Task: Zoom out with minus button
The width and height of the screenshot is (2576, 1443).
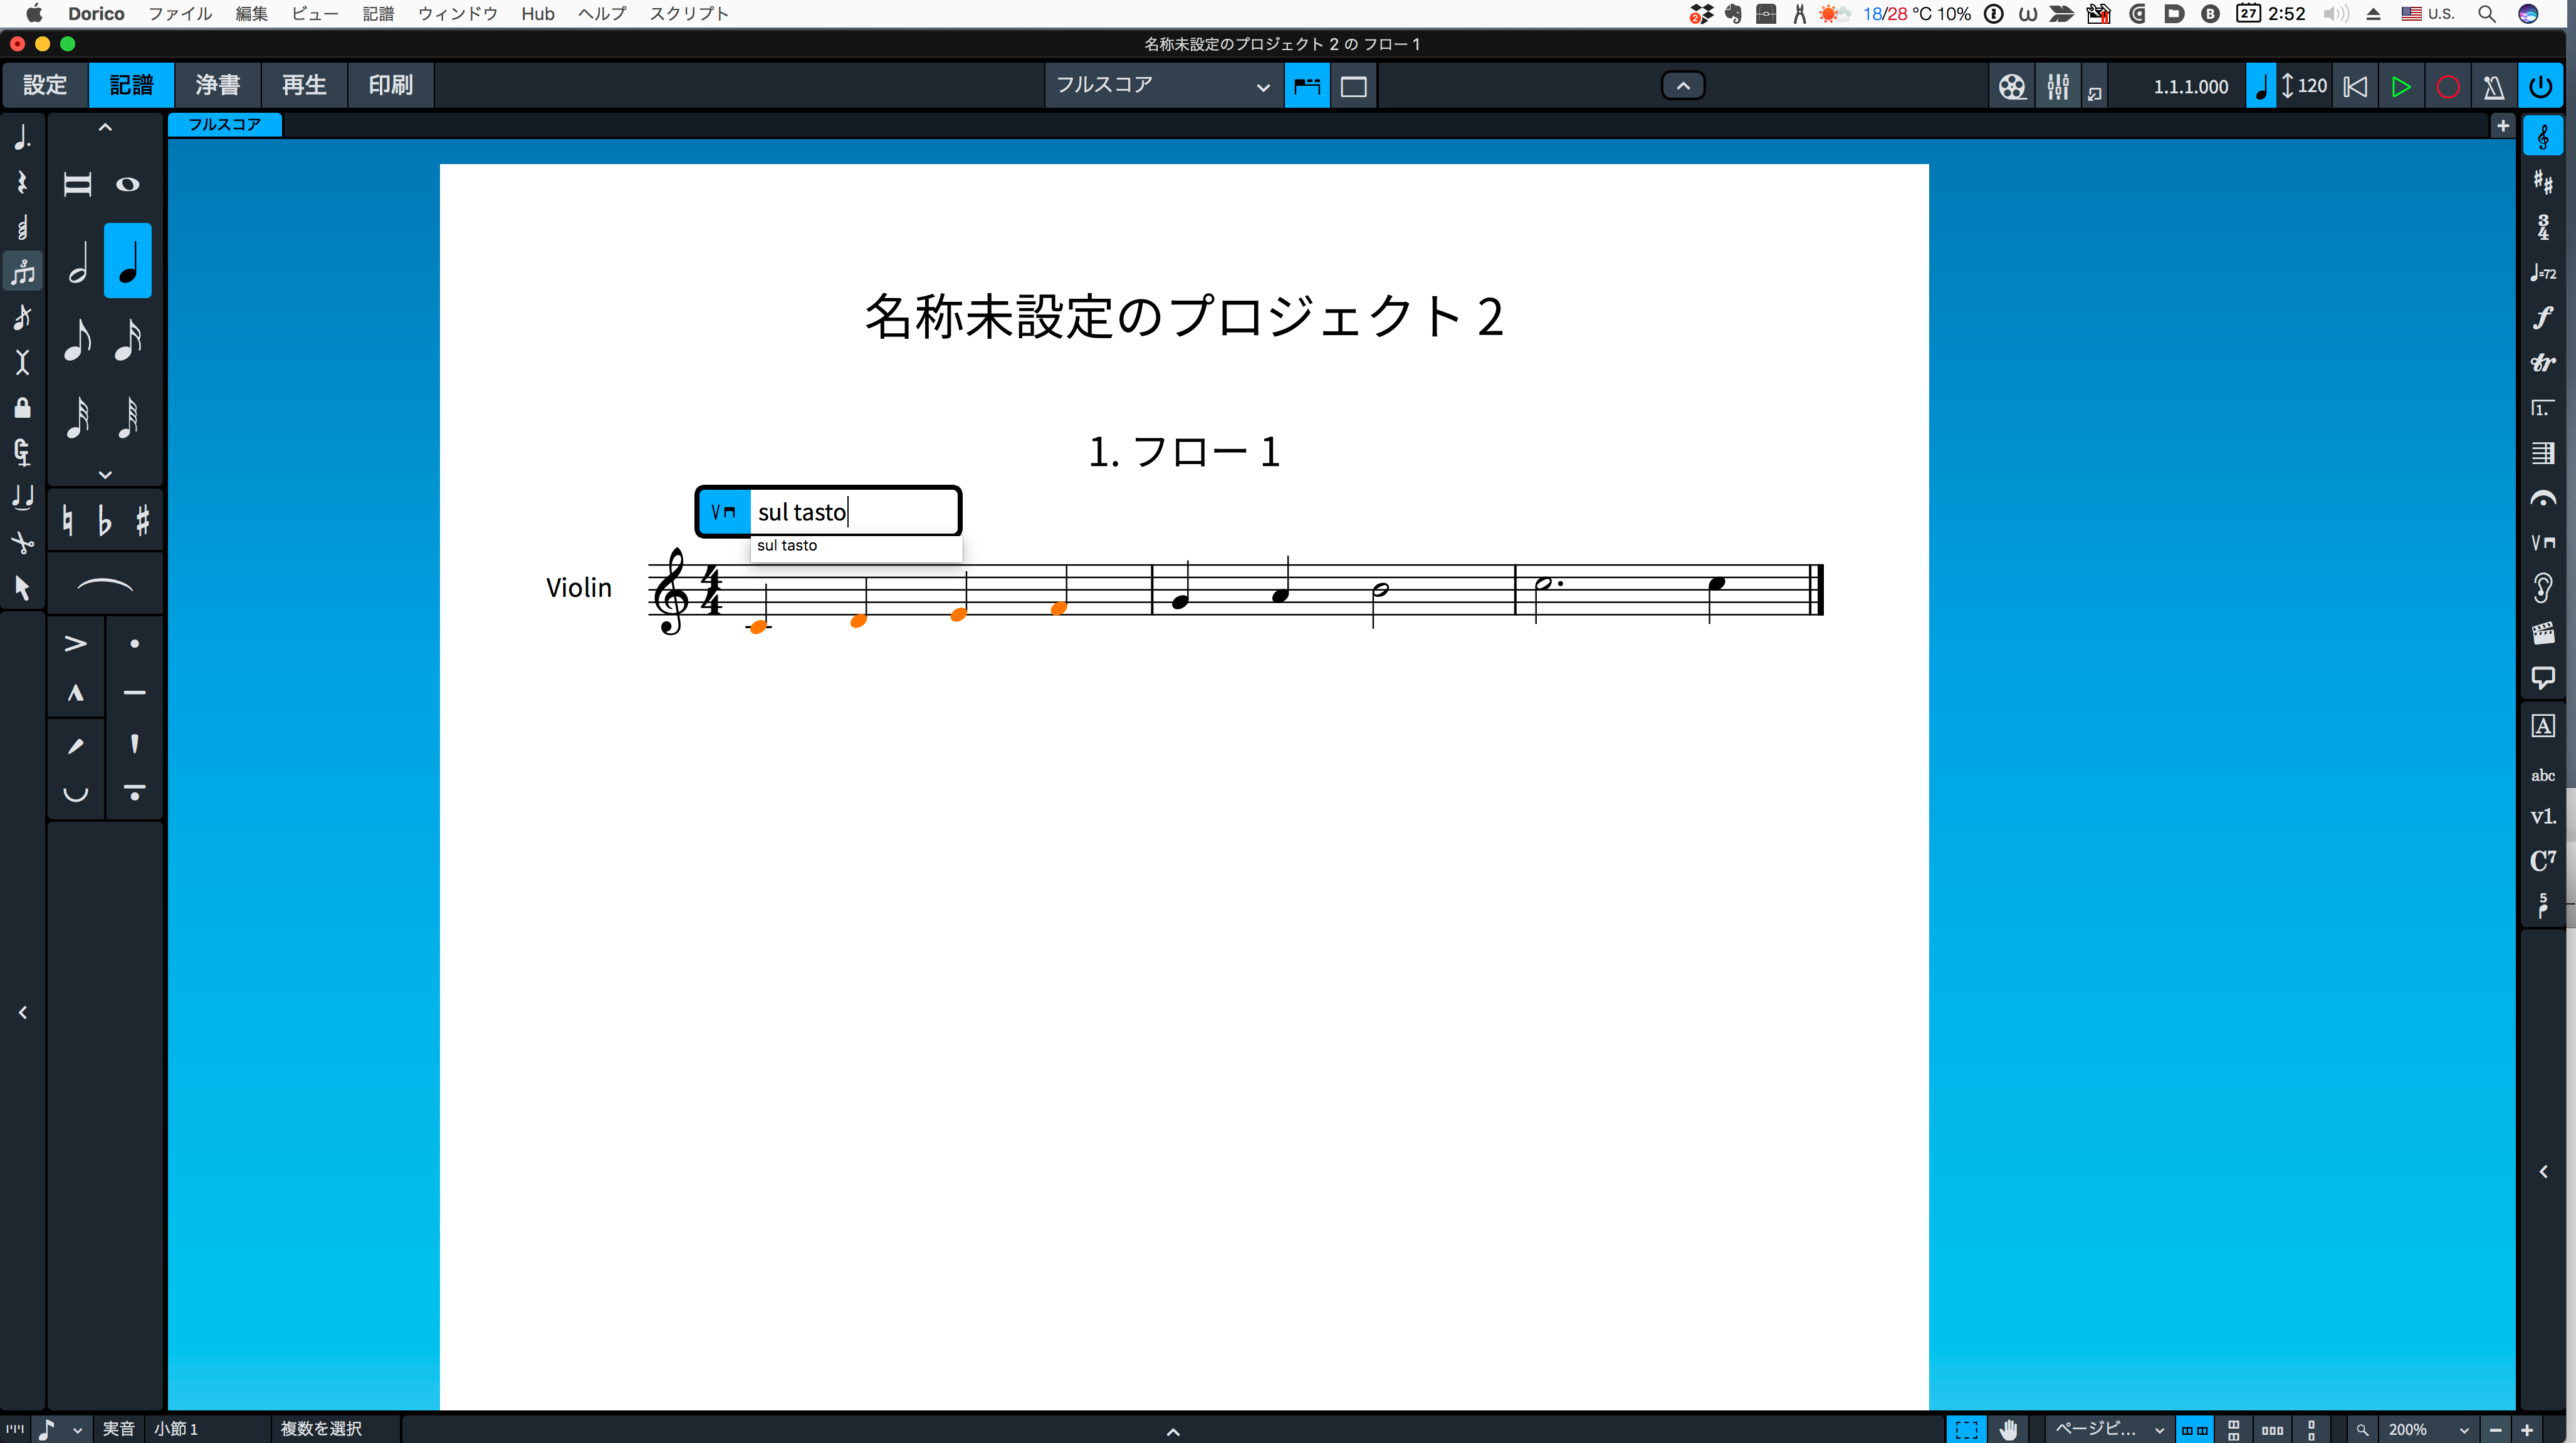Action: pos(2496,1430)
